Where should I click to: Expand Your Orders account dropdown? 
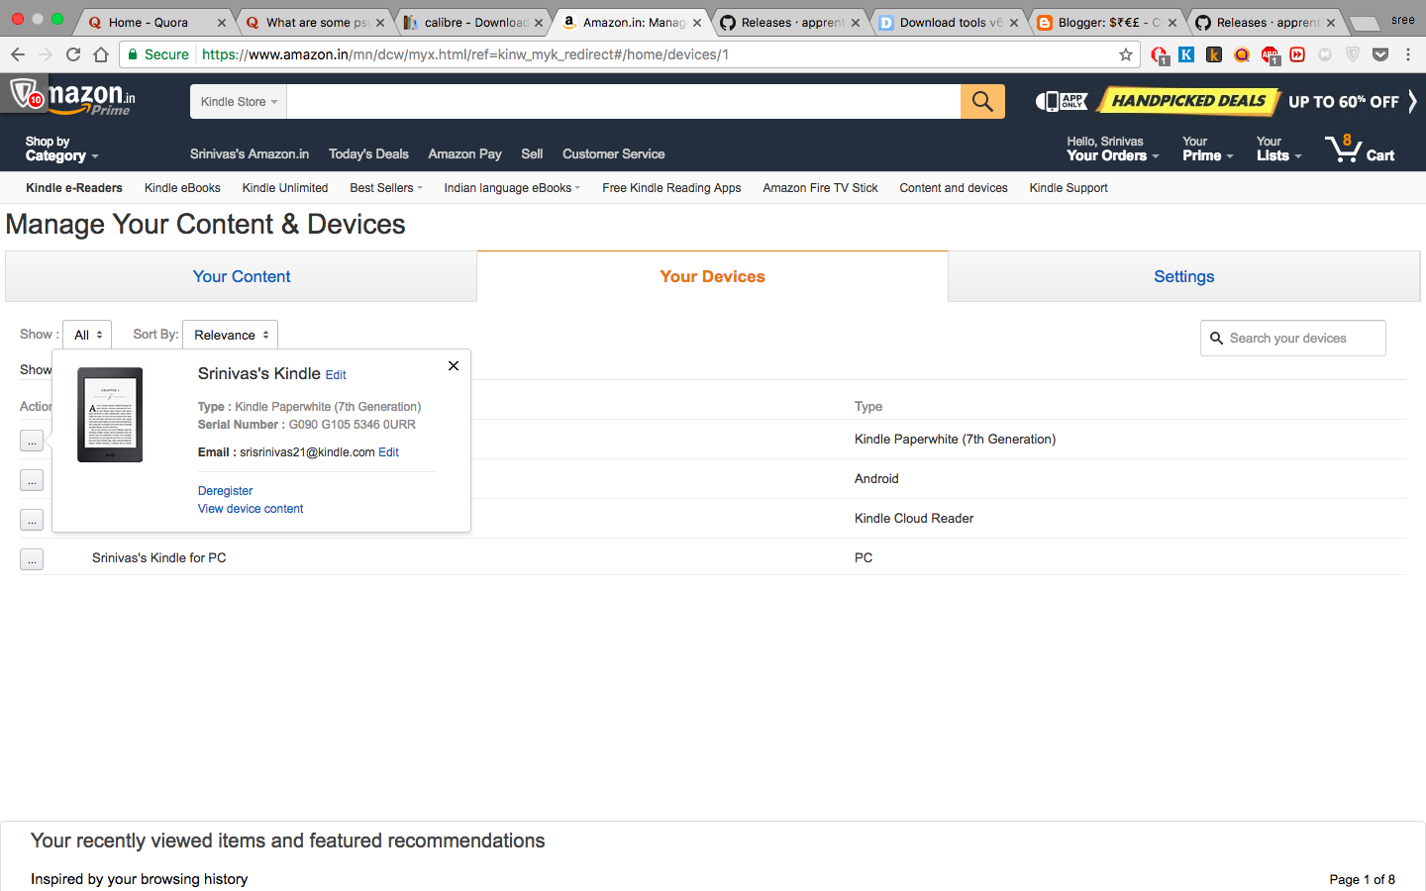(x=1113, y=149)
